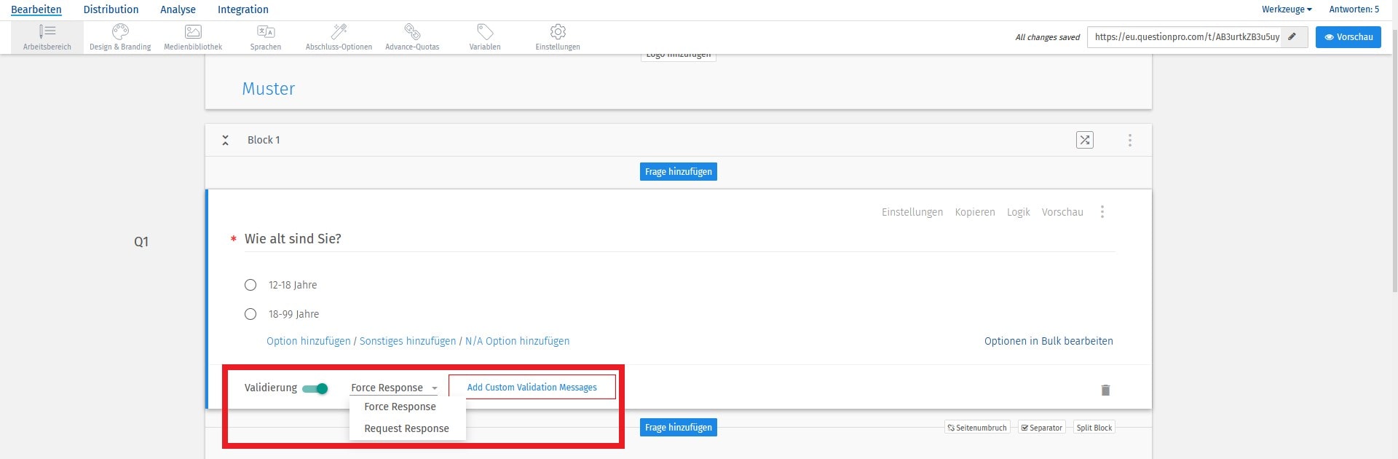Viewport: 1398px width, 459px height.
Task: Click Frage hinzufügen below question Q1
Action: pyautogui.click(x=679, y=428)
